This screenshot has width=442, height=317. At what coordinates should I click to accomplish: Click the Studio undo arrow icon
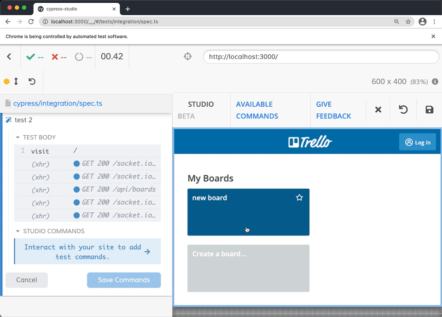pos(403,110)
